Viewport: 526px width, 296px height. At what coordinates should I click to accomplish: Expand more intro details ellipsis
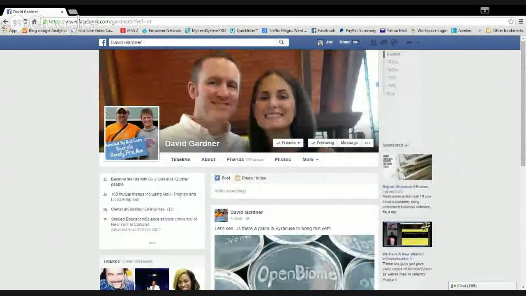click(x=152, y=243)
